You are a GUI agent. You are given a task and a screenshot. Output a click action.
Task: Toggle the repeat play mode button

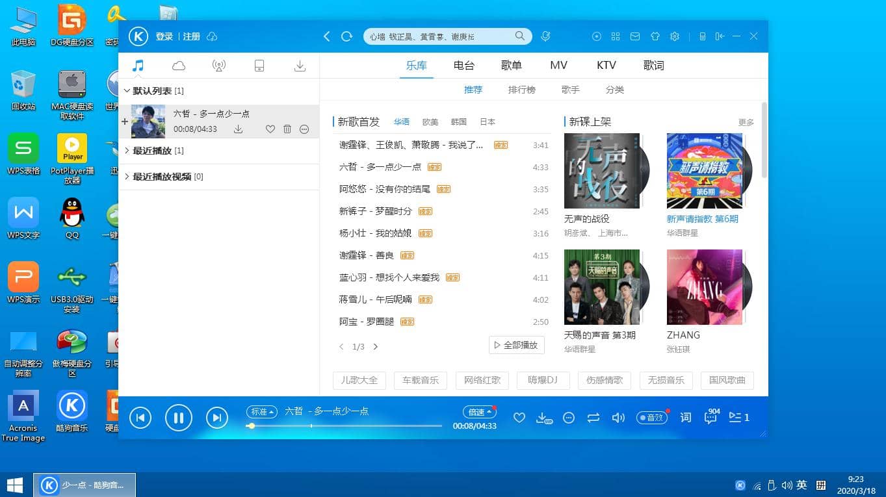pos(593,418)
